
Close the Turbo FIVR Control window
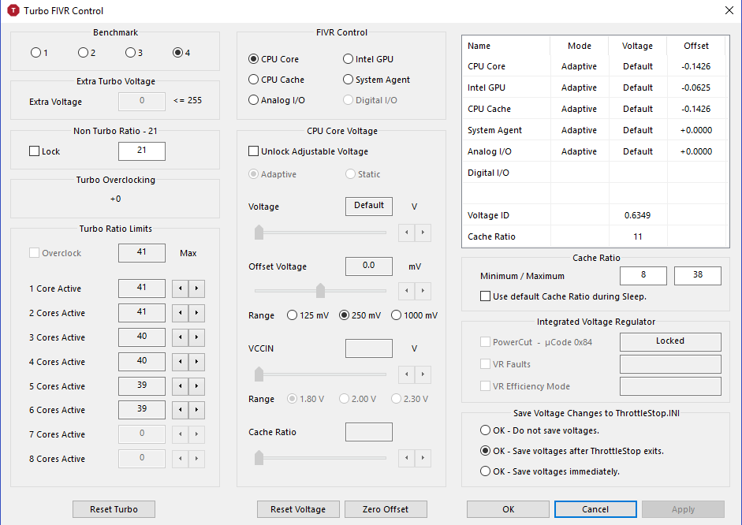(729, 10)
